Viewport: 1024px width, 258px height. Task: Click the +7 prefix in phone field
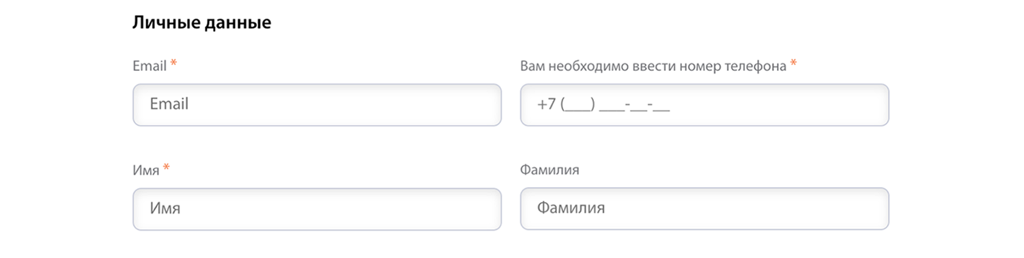[546, 104]
